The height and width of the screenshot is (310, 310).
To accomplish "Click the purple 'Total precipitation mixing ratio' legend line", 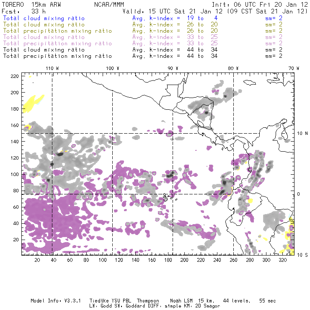I will pos(57,44).
